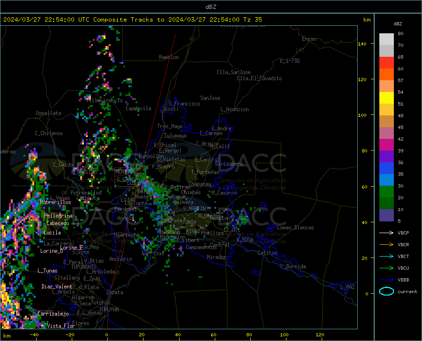Click the Encon label at top right
This screenshot has width=422, height=341.
(309, 39)
